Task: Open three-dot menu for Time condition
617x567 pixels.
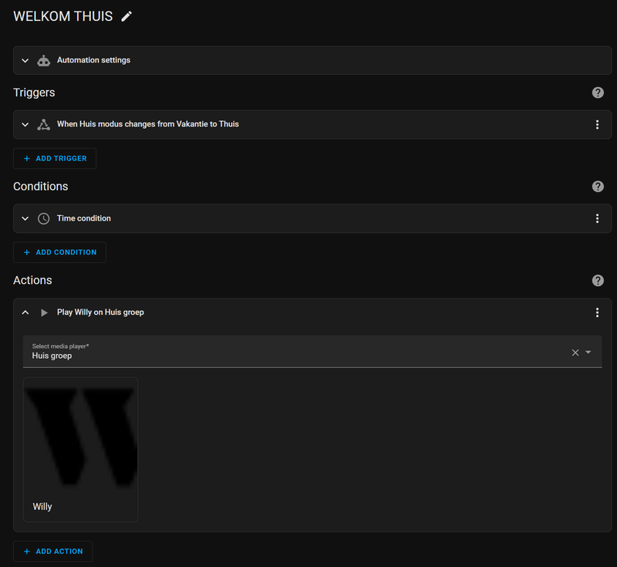Action: [597, 218]
